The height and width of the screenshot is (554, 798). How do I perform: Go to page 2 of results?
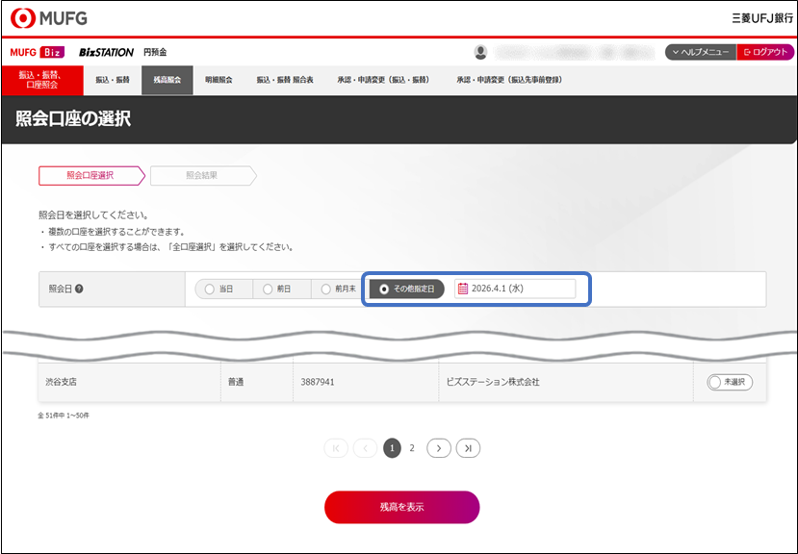click(412, 448)
